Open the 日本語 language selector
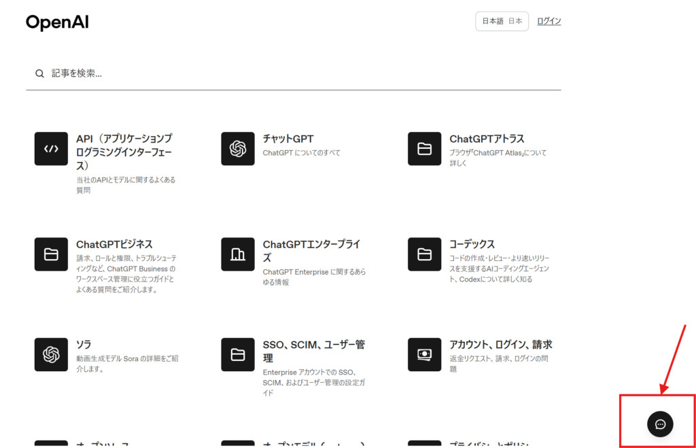This screenshot has height=448, width=696. 502,21
